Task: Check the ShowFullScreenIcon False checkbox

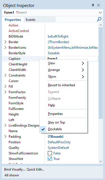Action: click(50, 153)
